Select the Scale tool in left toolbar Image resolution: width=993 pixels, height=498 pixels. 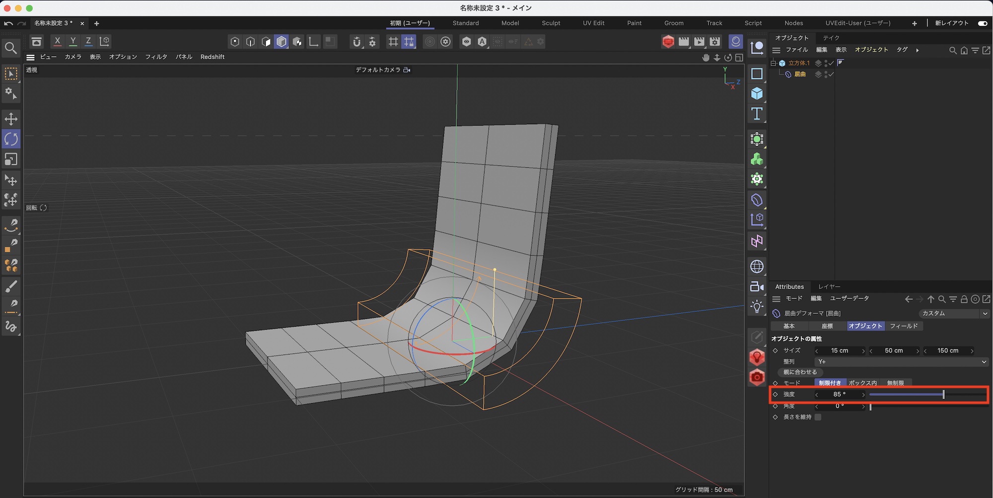(11, 159)
